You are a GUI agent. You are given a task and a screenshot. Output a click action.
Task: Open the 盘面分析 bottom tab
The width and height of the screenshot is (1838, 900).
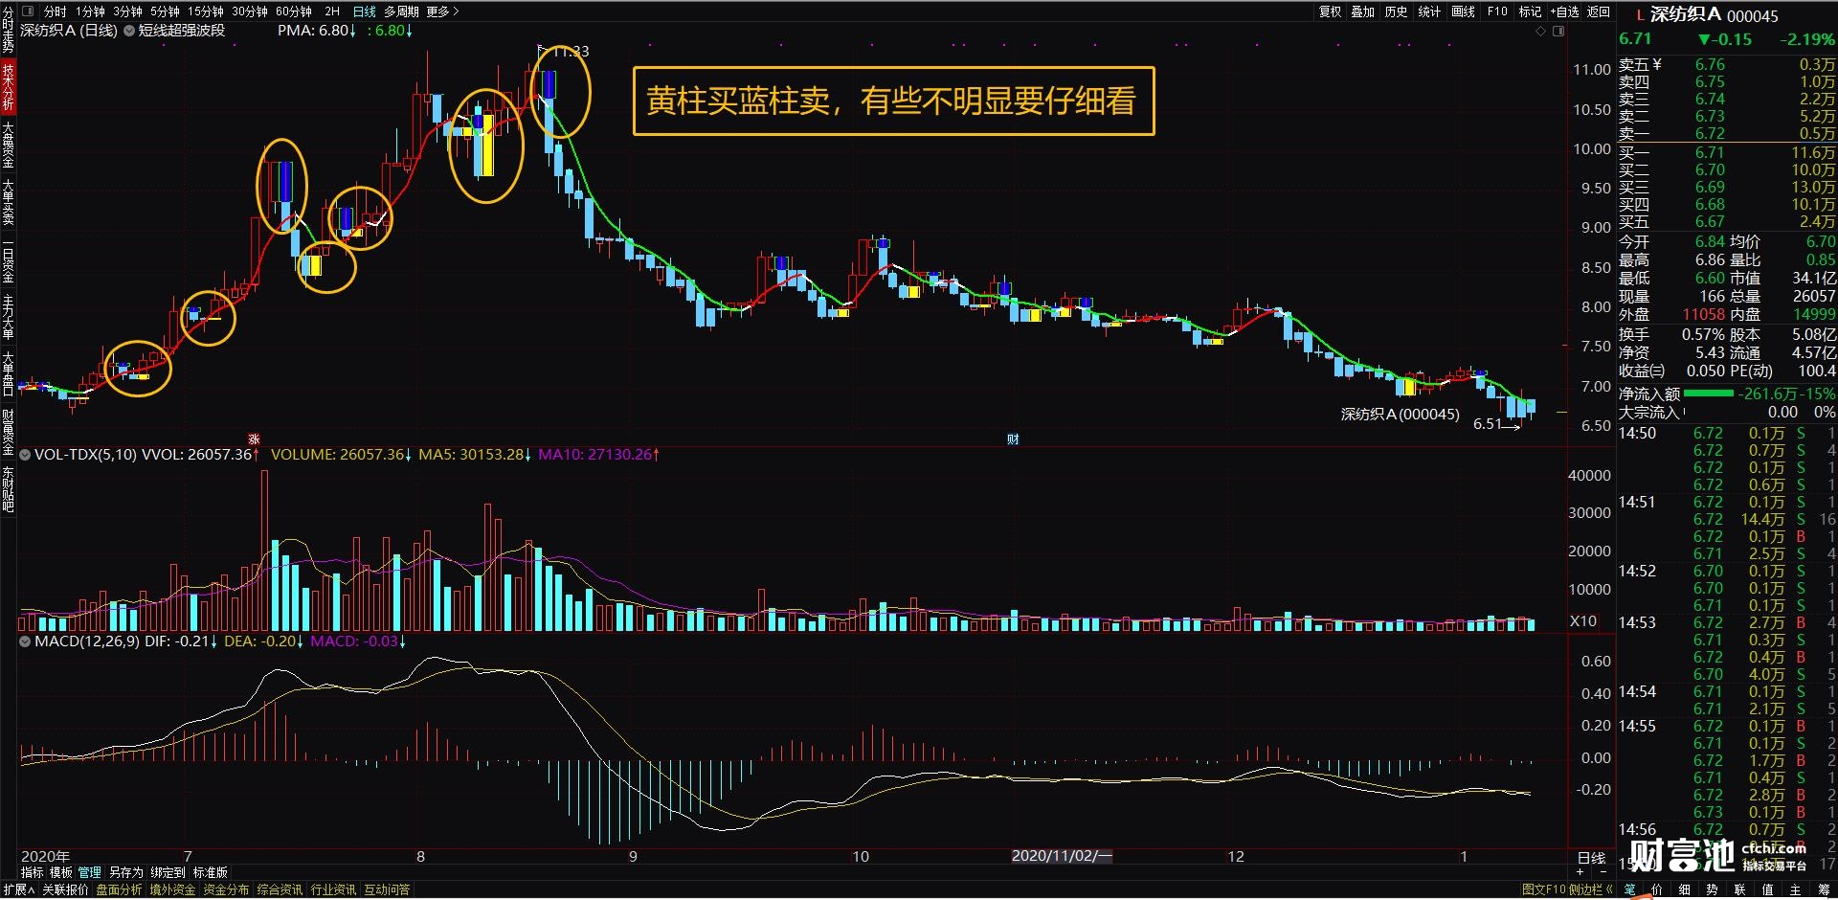click(x=119, y=889)
